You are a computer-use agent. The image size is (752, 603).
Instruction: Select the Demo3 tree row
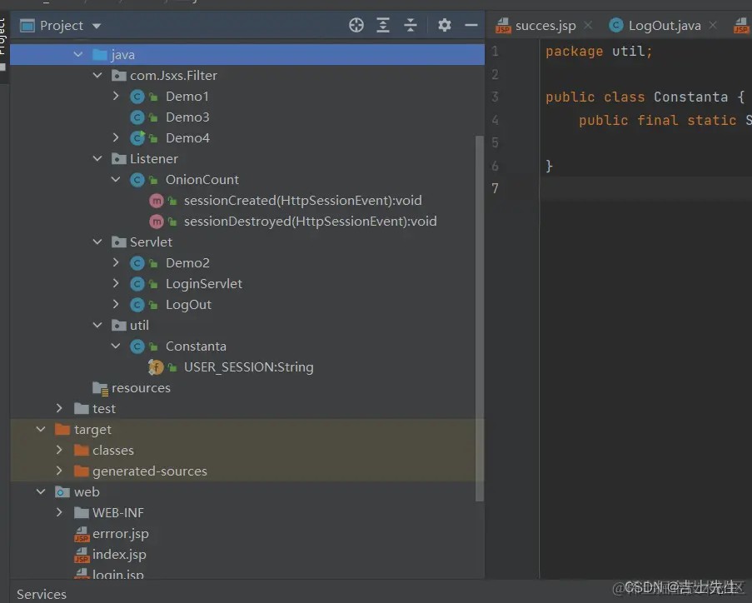tap(247, 117)
